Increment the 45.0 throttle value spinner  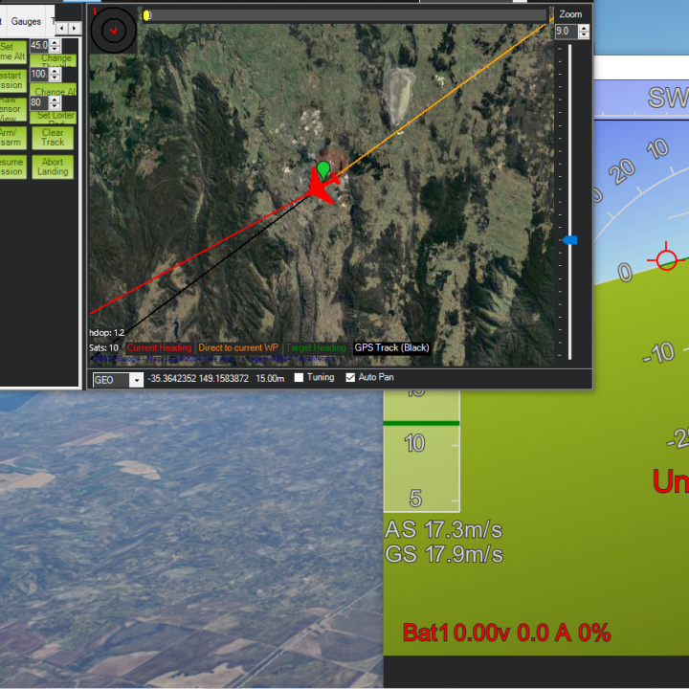tap(56, 42)
